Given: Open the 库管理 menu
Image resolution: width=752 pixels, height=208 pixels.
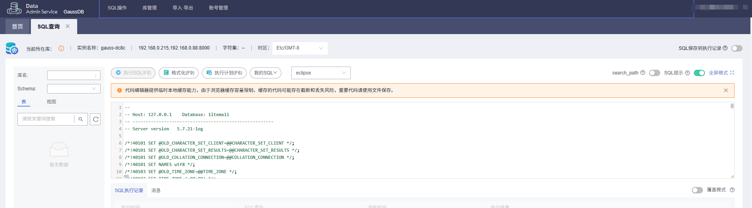Looking at the screenshot, I should coord(150,8).
